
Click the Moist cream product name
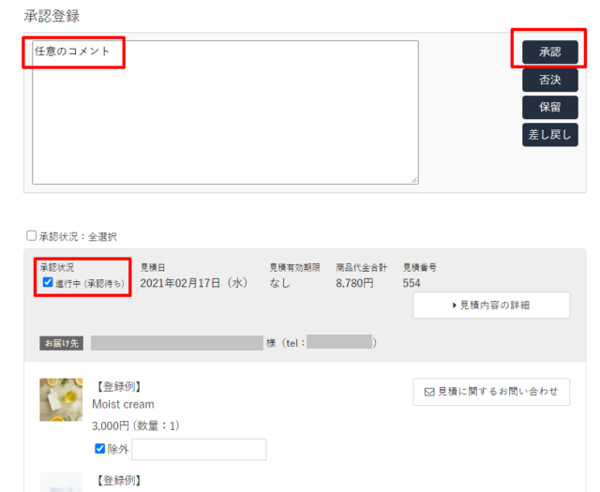[x=123, y=405]
